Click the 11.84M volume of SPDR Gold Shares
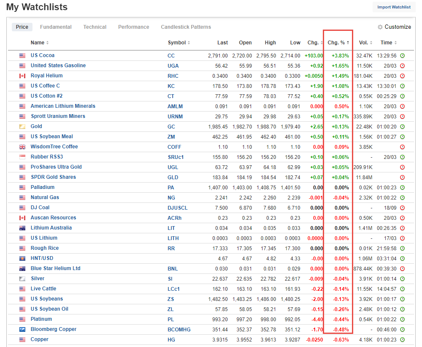Viewport: 422px width, 347px height. pos(365,178)
